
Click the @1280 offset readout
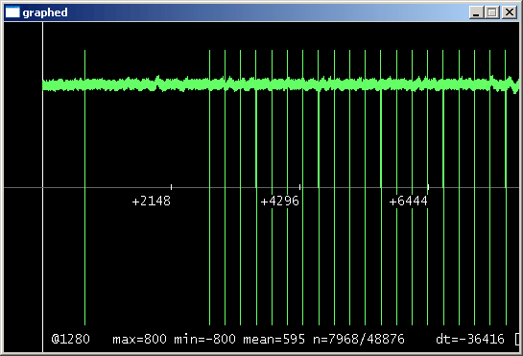click(71, 339)
